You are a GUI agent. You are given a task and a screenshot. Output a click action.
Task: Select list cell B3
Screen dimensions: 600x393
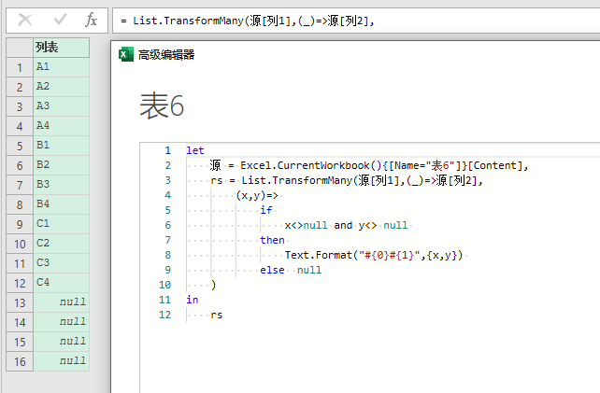[62, 185]
